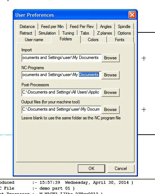Show the Options tab
Viewport: 155px width, 194px height.
pos(124,33)
